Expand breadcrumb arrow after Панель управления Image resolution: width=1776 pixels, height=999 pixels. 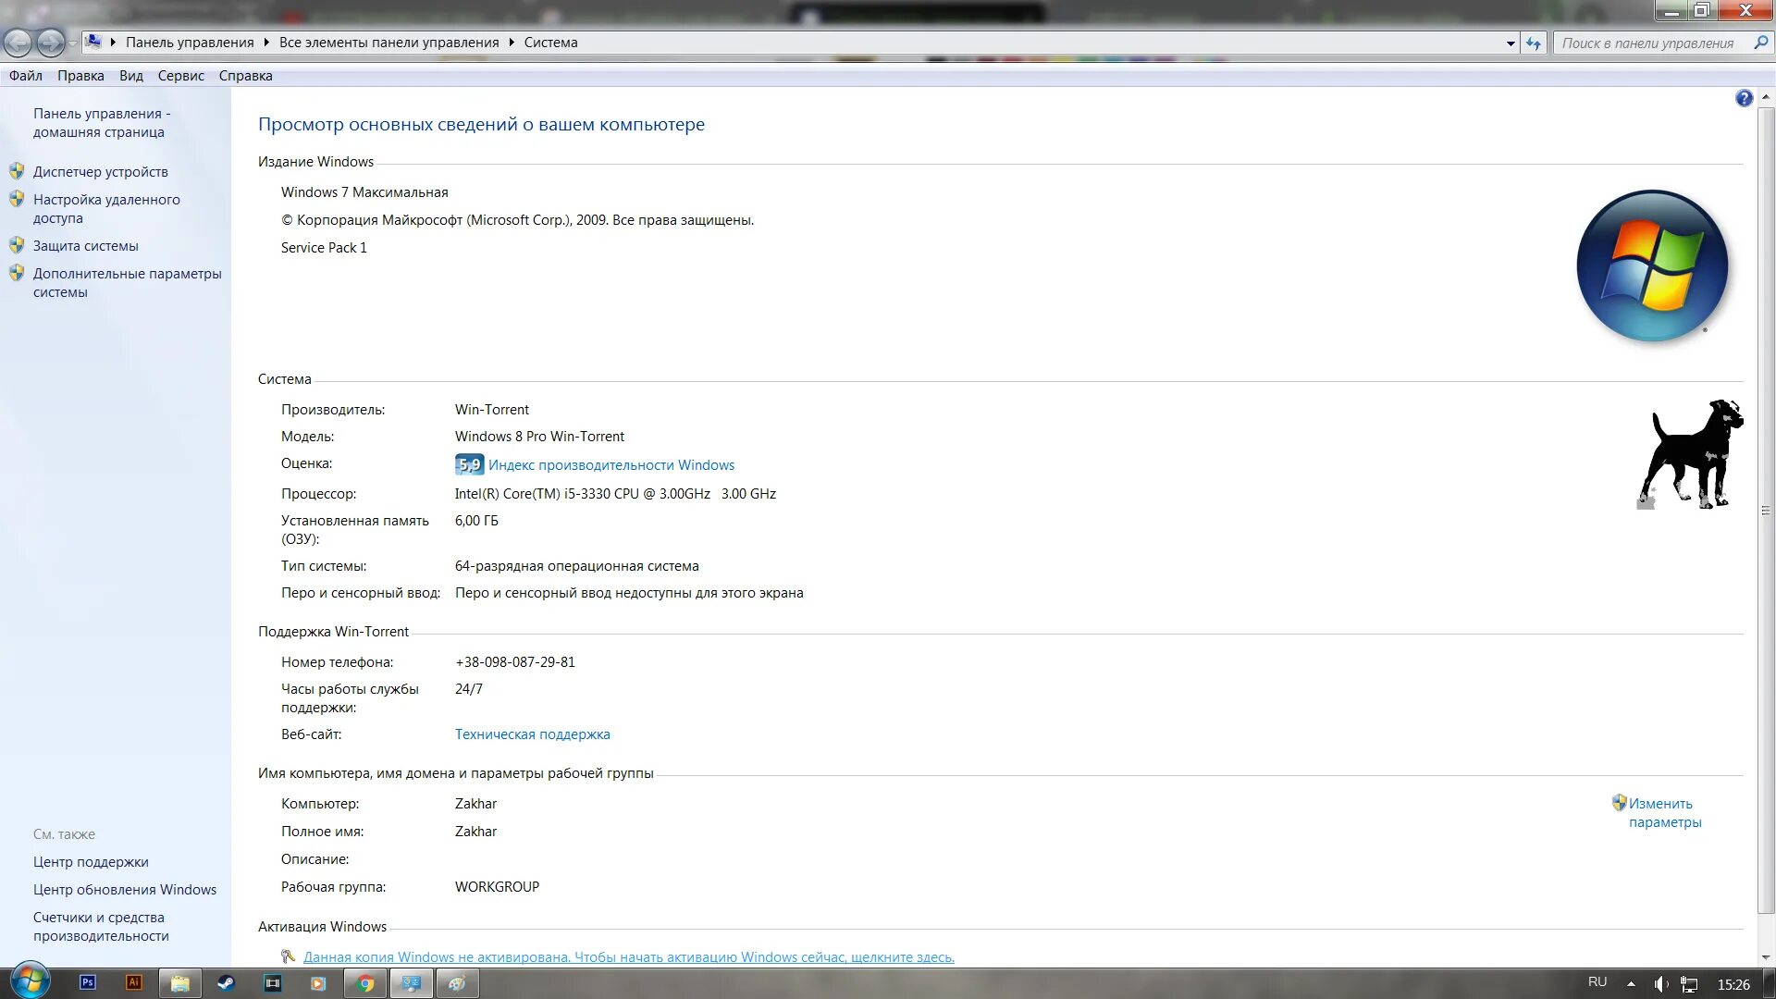point(266,43)
